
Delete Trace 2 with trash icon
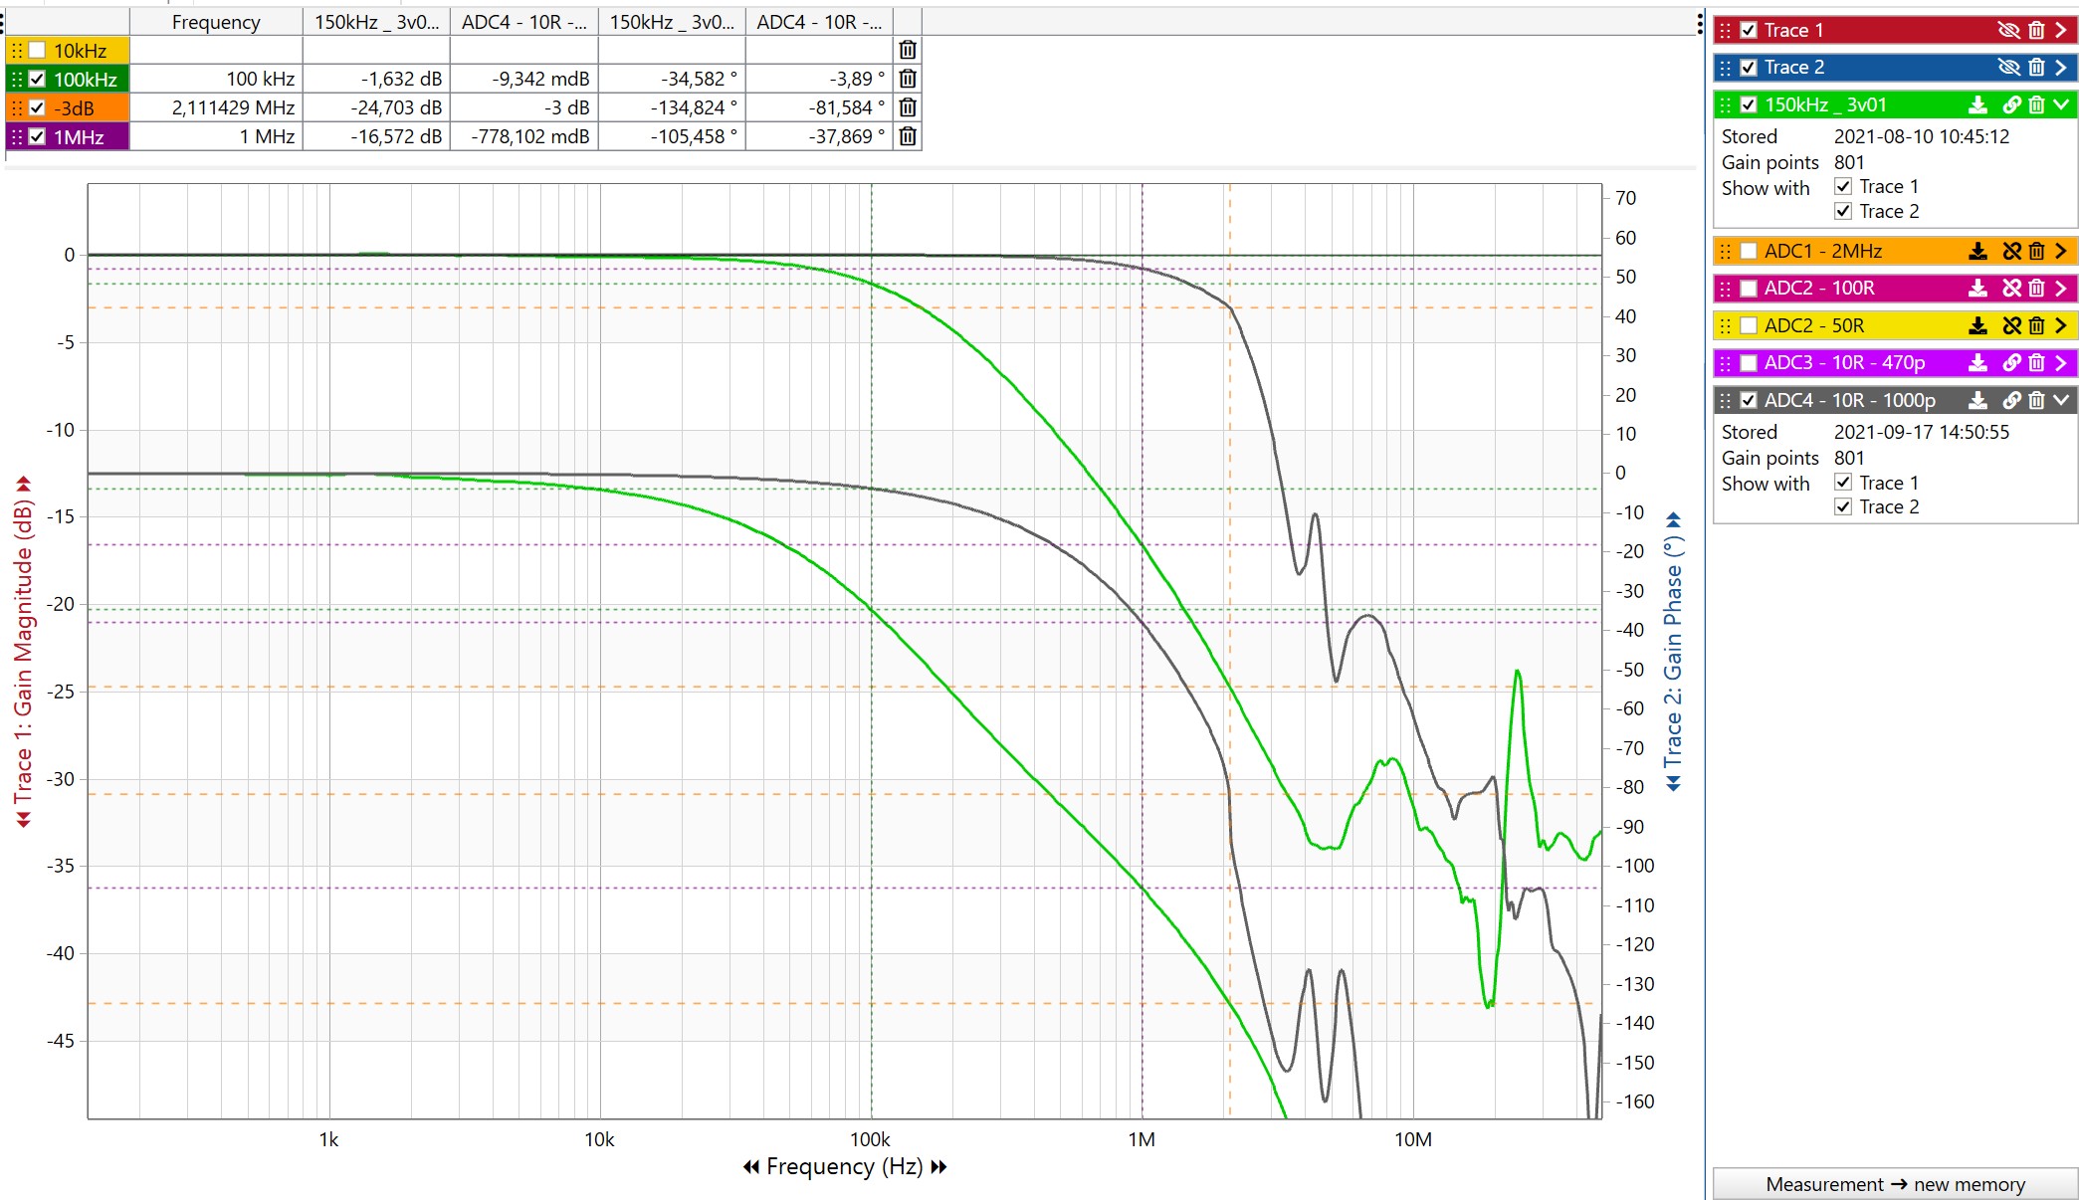(x=2036, y=68)
